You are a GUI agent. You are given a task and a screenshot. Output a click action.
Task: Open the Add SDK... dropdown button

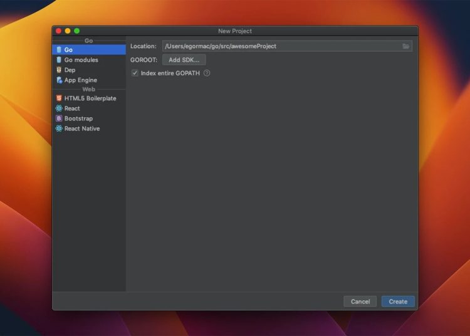pos(184,60)
